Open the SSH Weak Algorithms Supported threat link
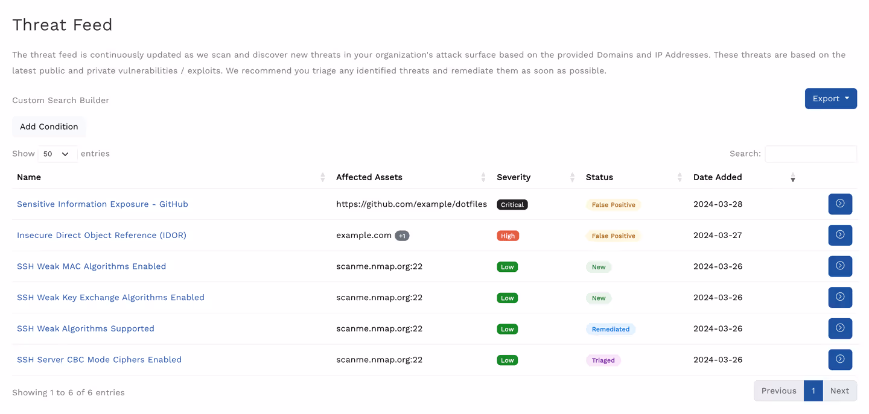This screenshot has height=414, width=869. coord(86,328)
